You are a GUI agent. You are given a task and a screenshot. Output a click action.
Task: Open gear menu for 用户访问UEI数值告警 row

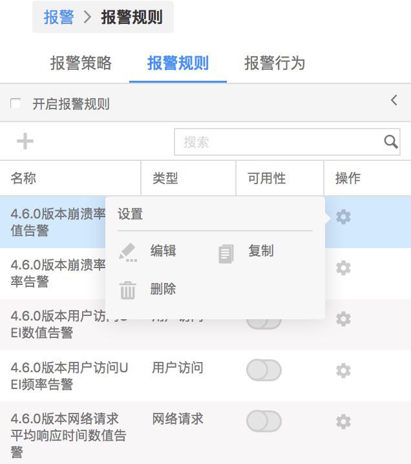343,319
